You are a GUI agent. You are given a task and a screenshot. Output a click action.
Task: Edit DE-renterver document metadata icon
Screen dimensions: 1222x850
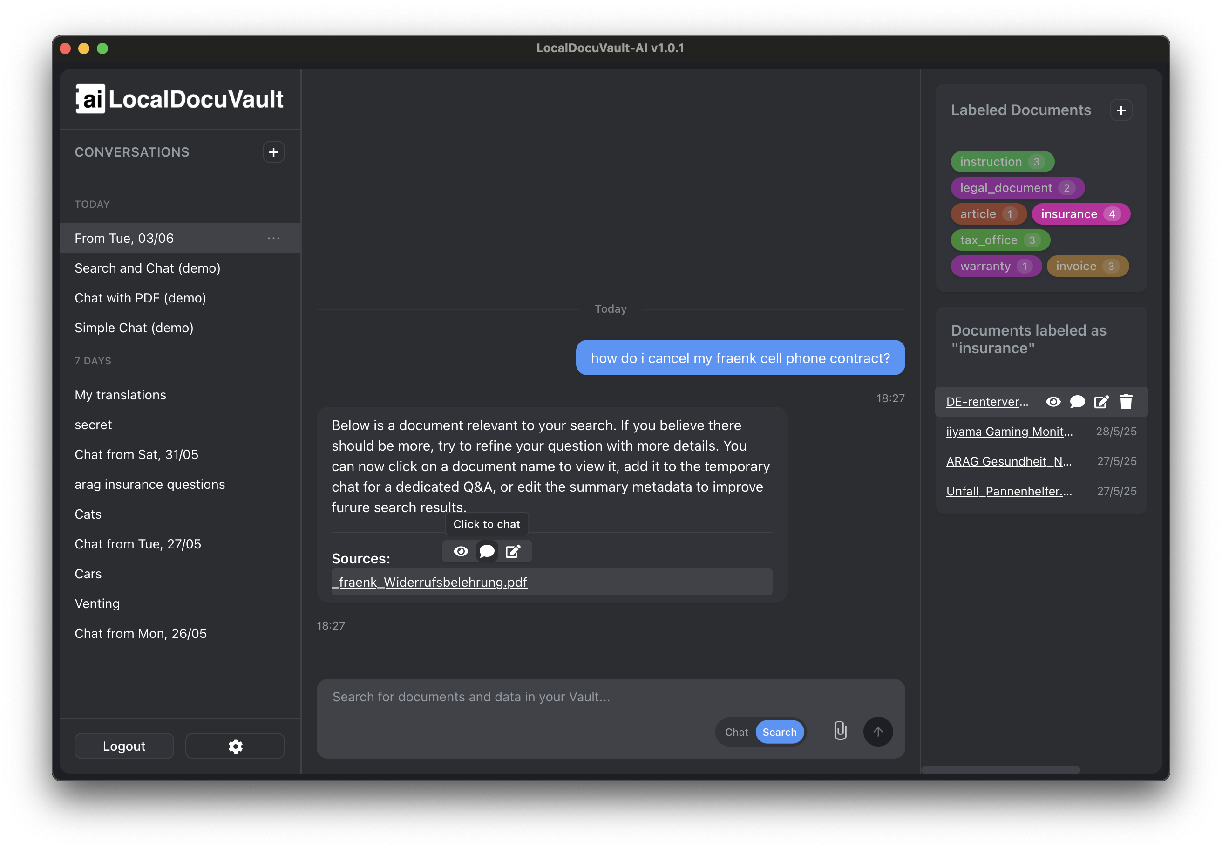click(x=1101, y=402)
